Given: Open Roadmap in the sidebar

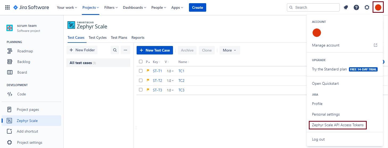Looking at the screenshot, I should point(25,51).
